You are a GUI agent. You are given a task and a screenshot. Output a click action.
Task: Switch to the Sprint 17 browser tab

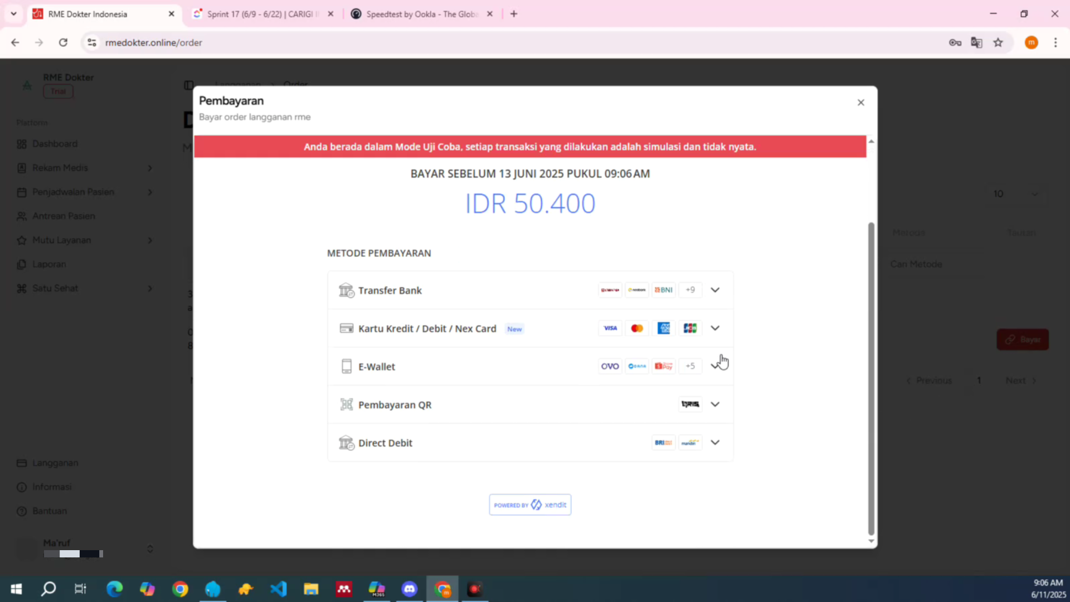pyautogui.click(x=260, y=14)
